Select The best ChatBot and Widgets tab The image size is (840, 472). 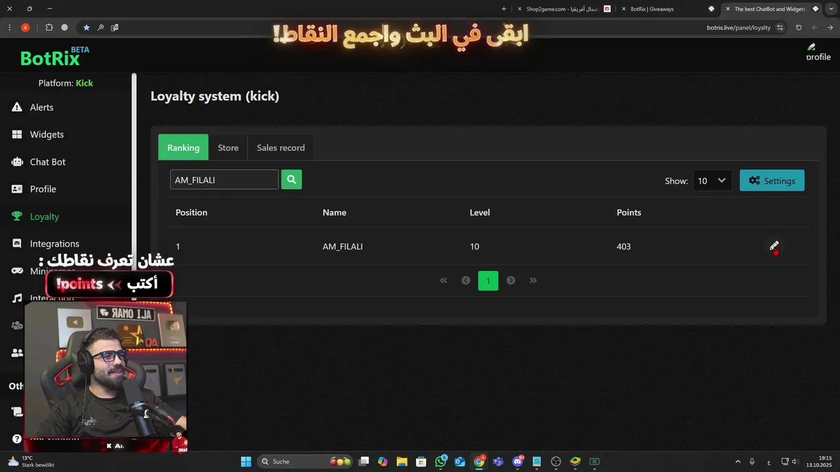[772, 9]
